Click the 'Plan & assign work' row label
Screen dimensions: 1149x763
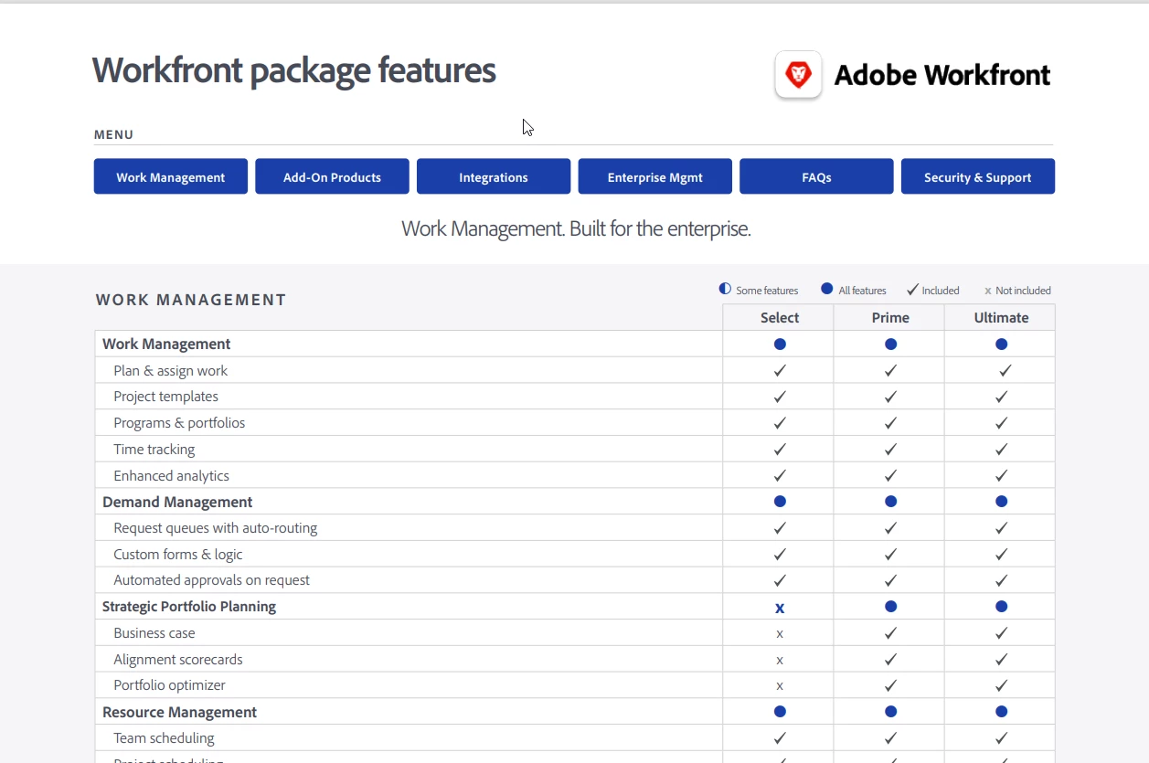(171, 371)
